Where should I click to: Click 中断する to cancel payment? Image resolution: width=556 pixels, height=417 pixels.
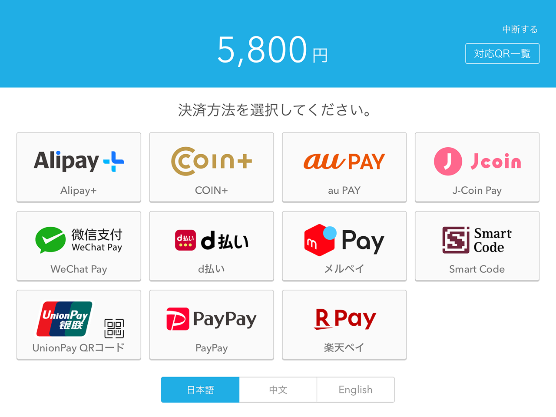pyautogui.click(x=520, y=29)
